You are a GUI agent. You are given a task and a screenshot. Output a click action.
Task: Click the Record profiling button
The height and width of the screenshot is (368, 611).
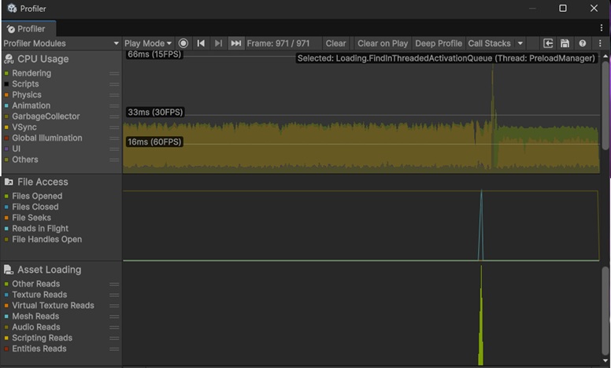point(183,43)
